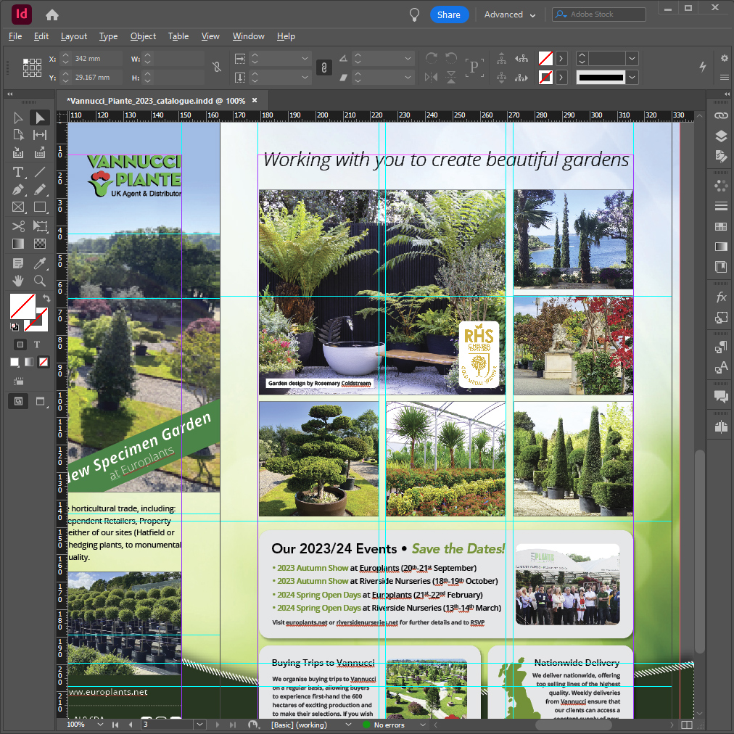Image resolution: width=734 pixels, height=734 pixels.
Task: Select the Direct Selection tool
Action: [40, 117]
